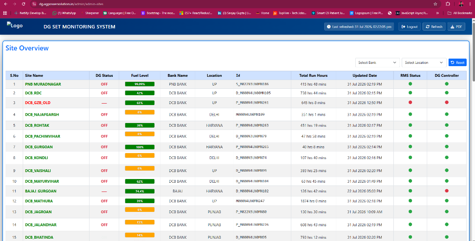Open the Chrome profile avatar
The height and width of the screenshot is (241, 475).
click(x=461, y=4)
